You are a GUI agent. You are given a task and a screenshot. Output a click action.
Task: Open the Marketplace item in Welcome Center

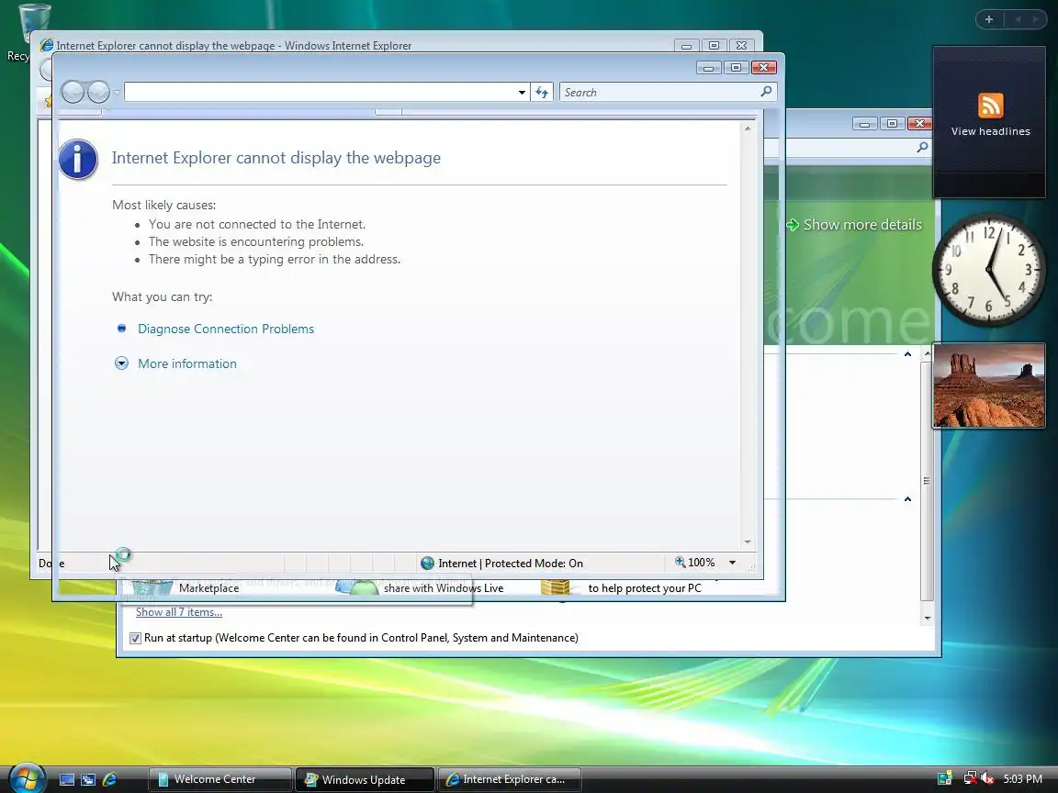coord(208,588)
